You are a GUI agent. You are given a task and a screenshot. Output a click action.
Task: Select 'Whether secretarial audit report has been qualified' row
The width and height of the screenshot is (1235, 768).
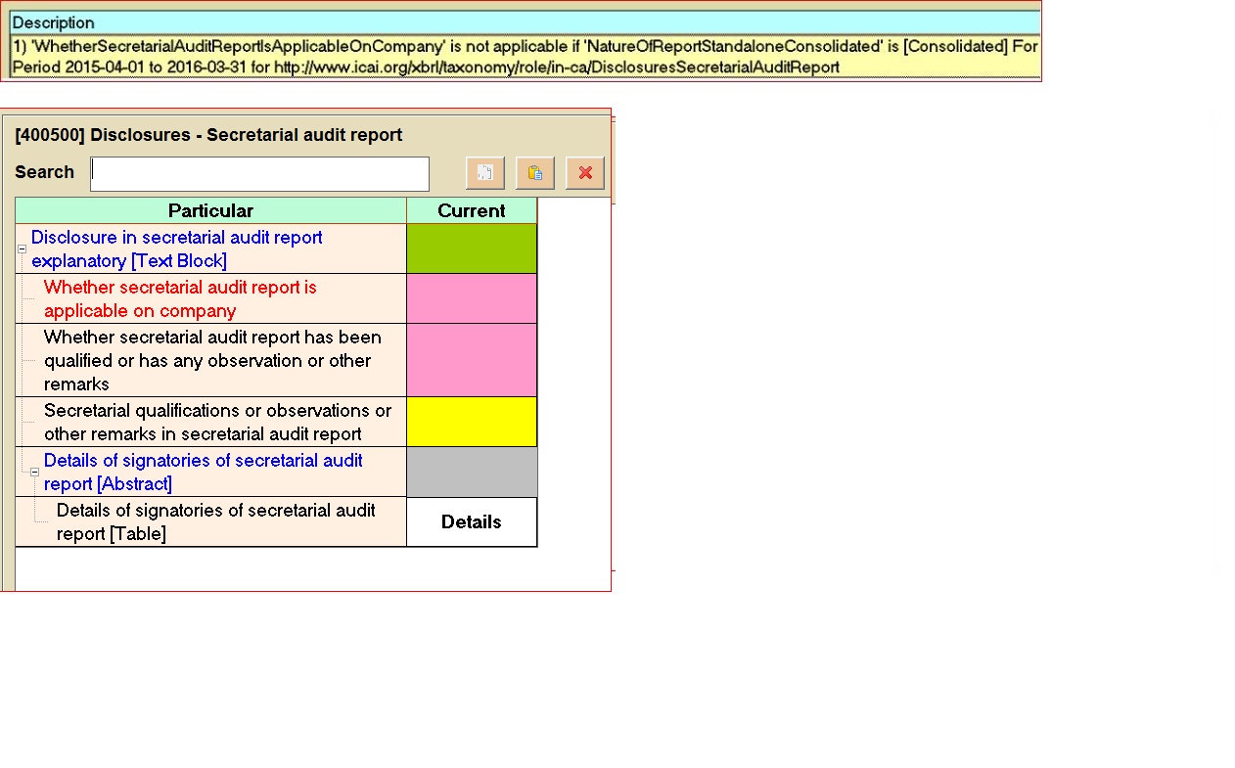(212, 360)
